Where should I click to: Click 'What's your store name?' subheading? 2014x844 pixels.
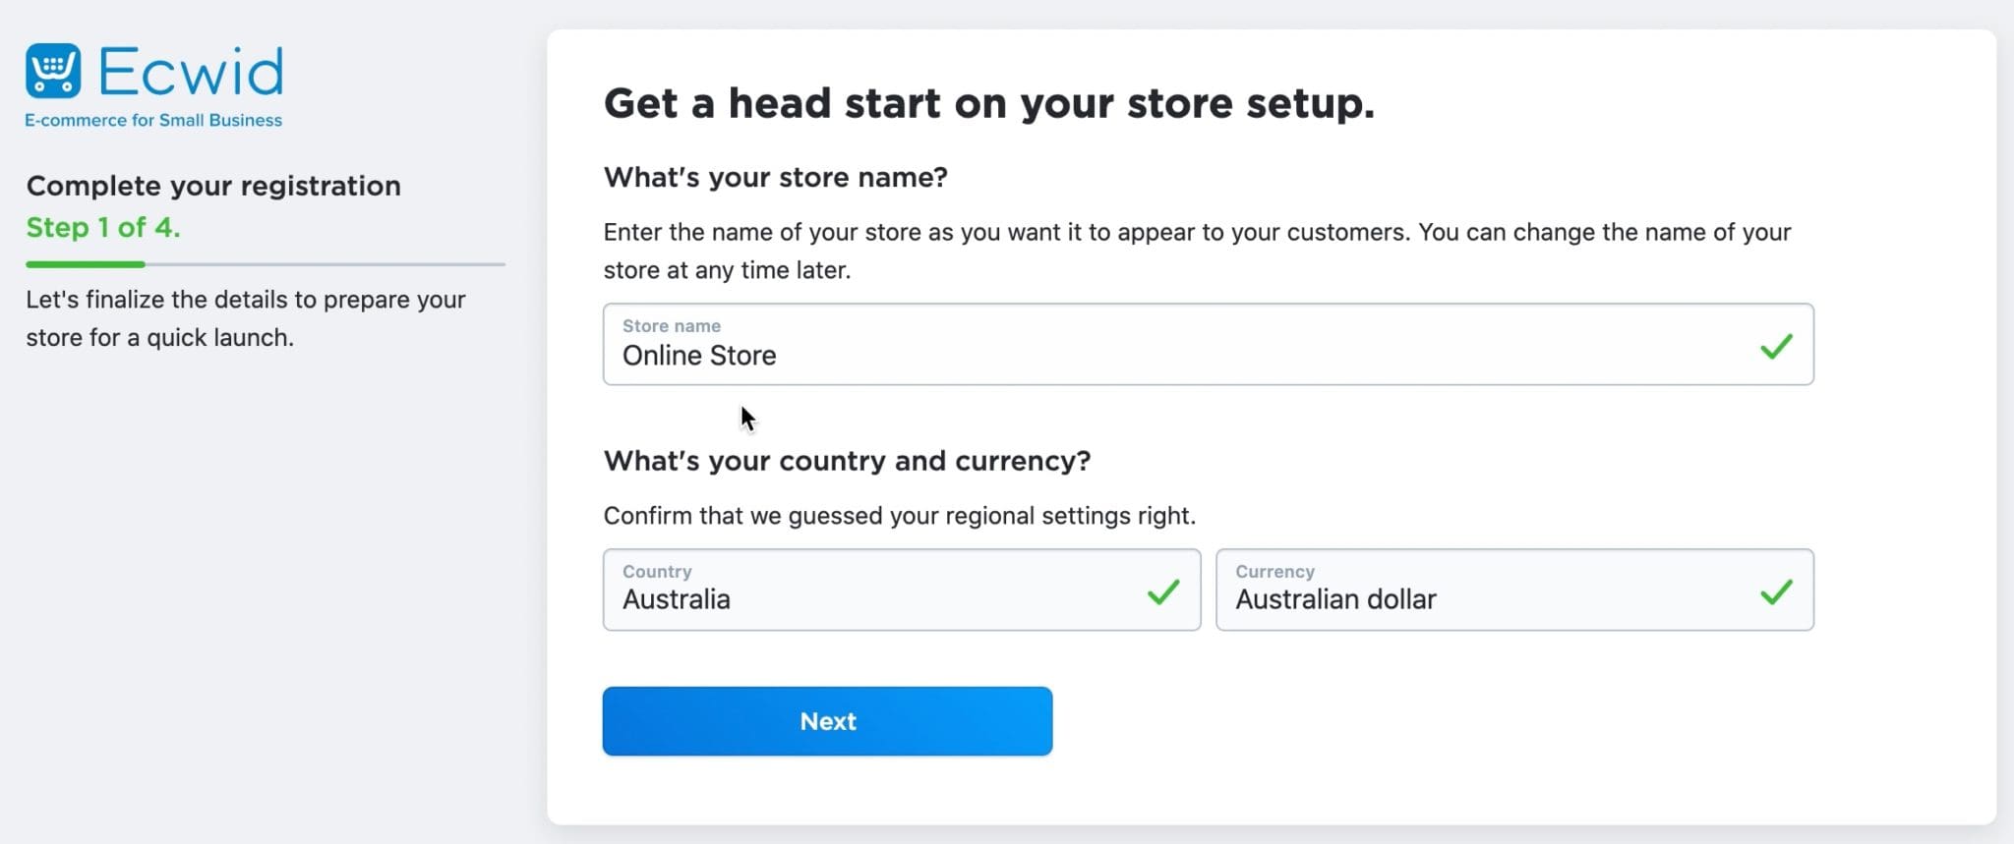click(x=776, y=177)
